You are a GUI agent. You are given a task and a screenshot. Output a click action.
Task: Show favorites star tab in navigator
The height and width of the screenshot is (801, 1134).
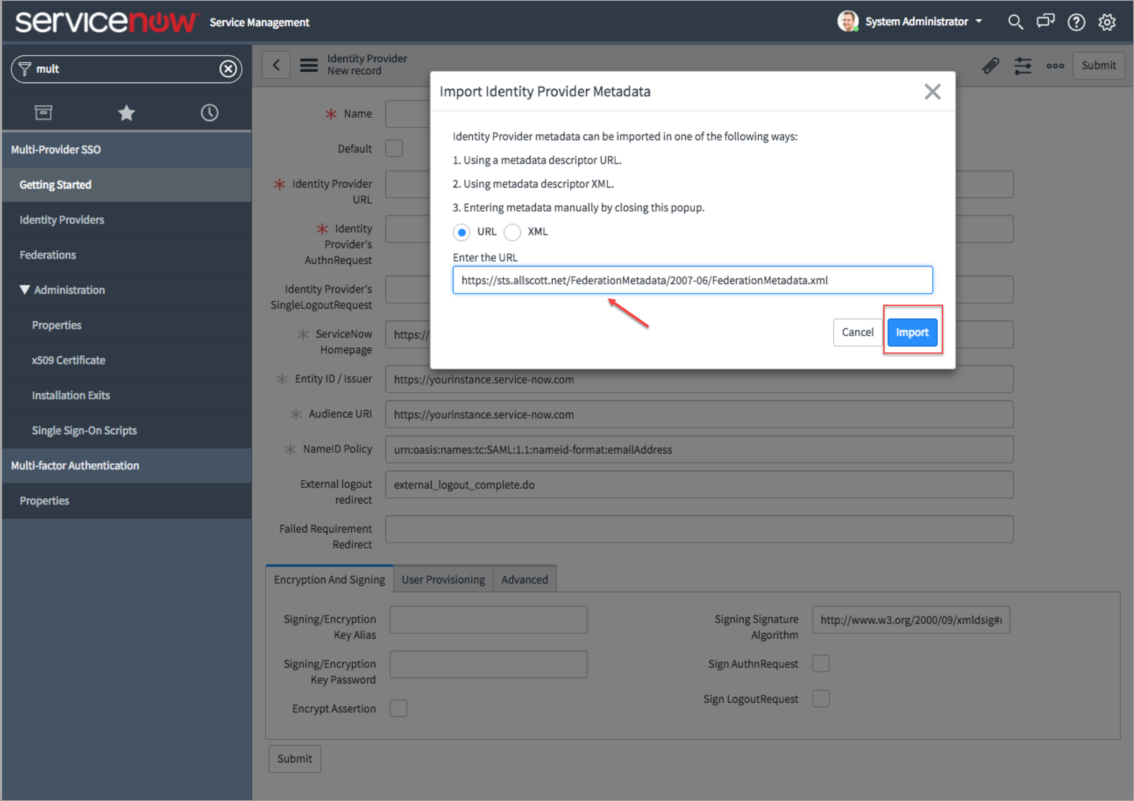tap(126, 113)
